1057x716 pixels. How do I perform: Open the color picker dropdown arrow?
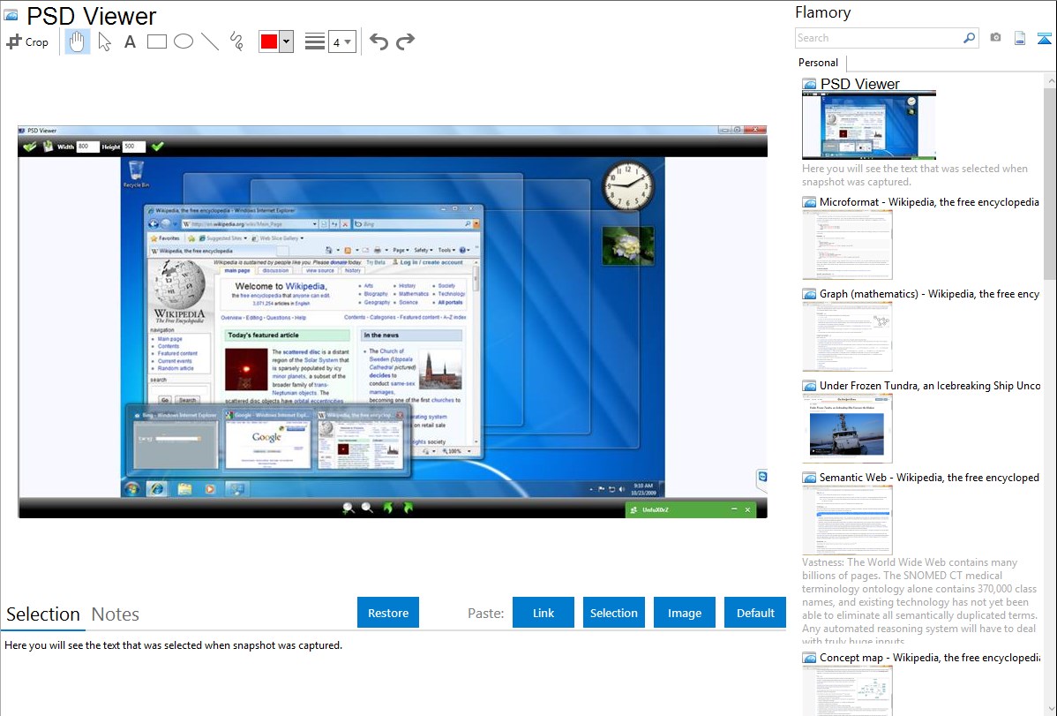click(x=286, y=41)
